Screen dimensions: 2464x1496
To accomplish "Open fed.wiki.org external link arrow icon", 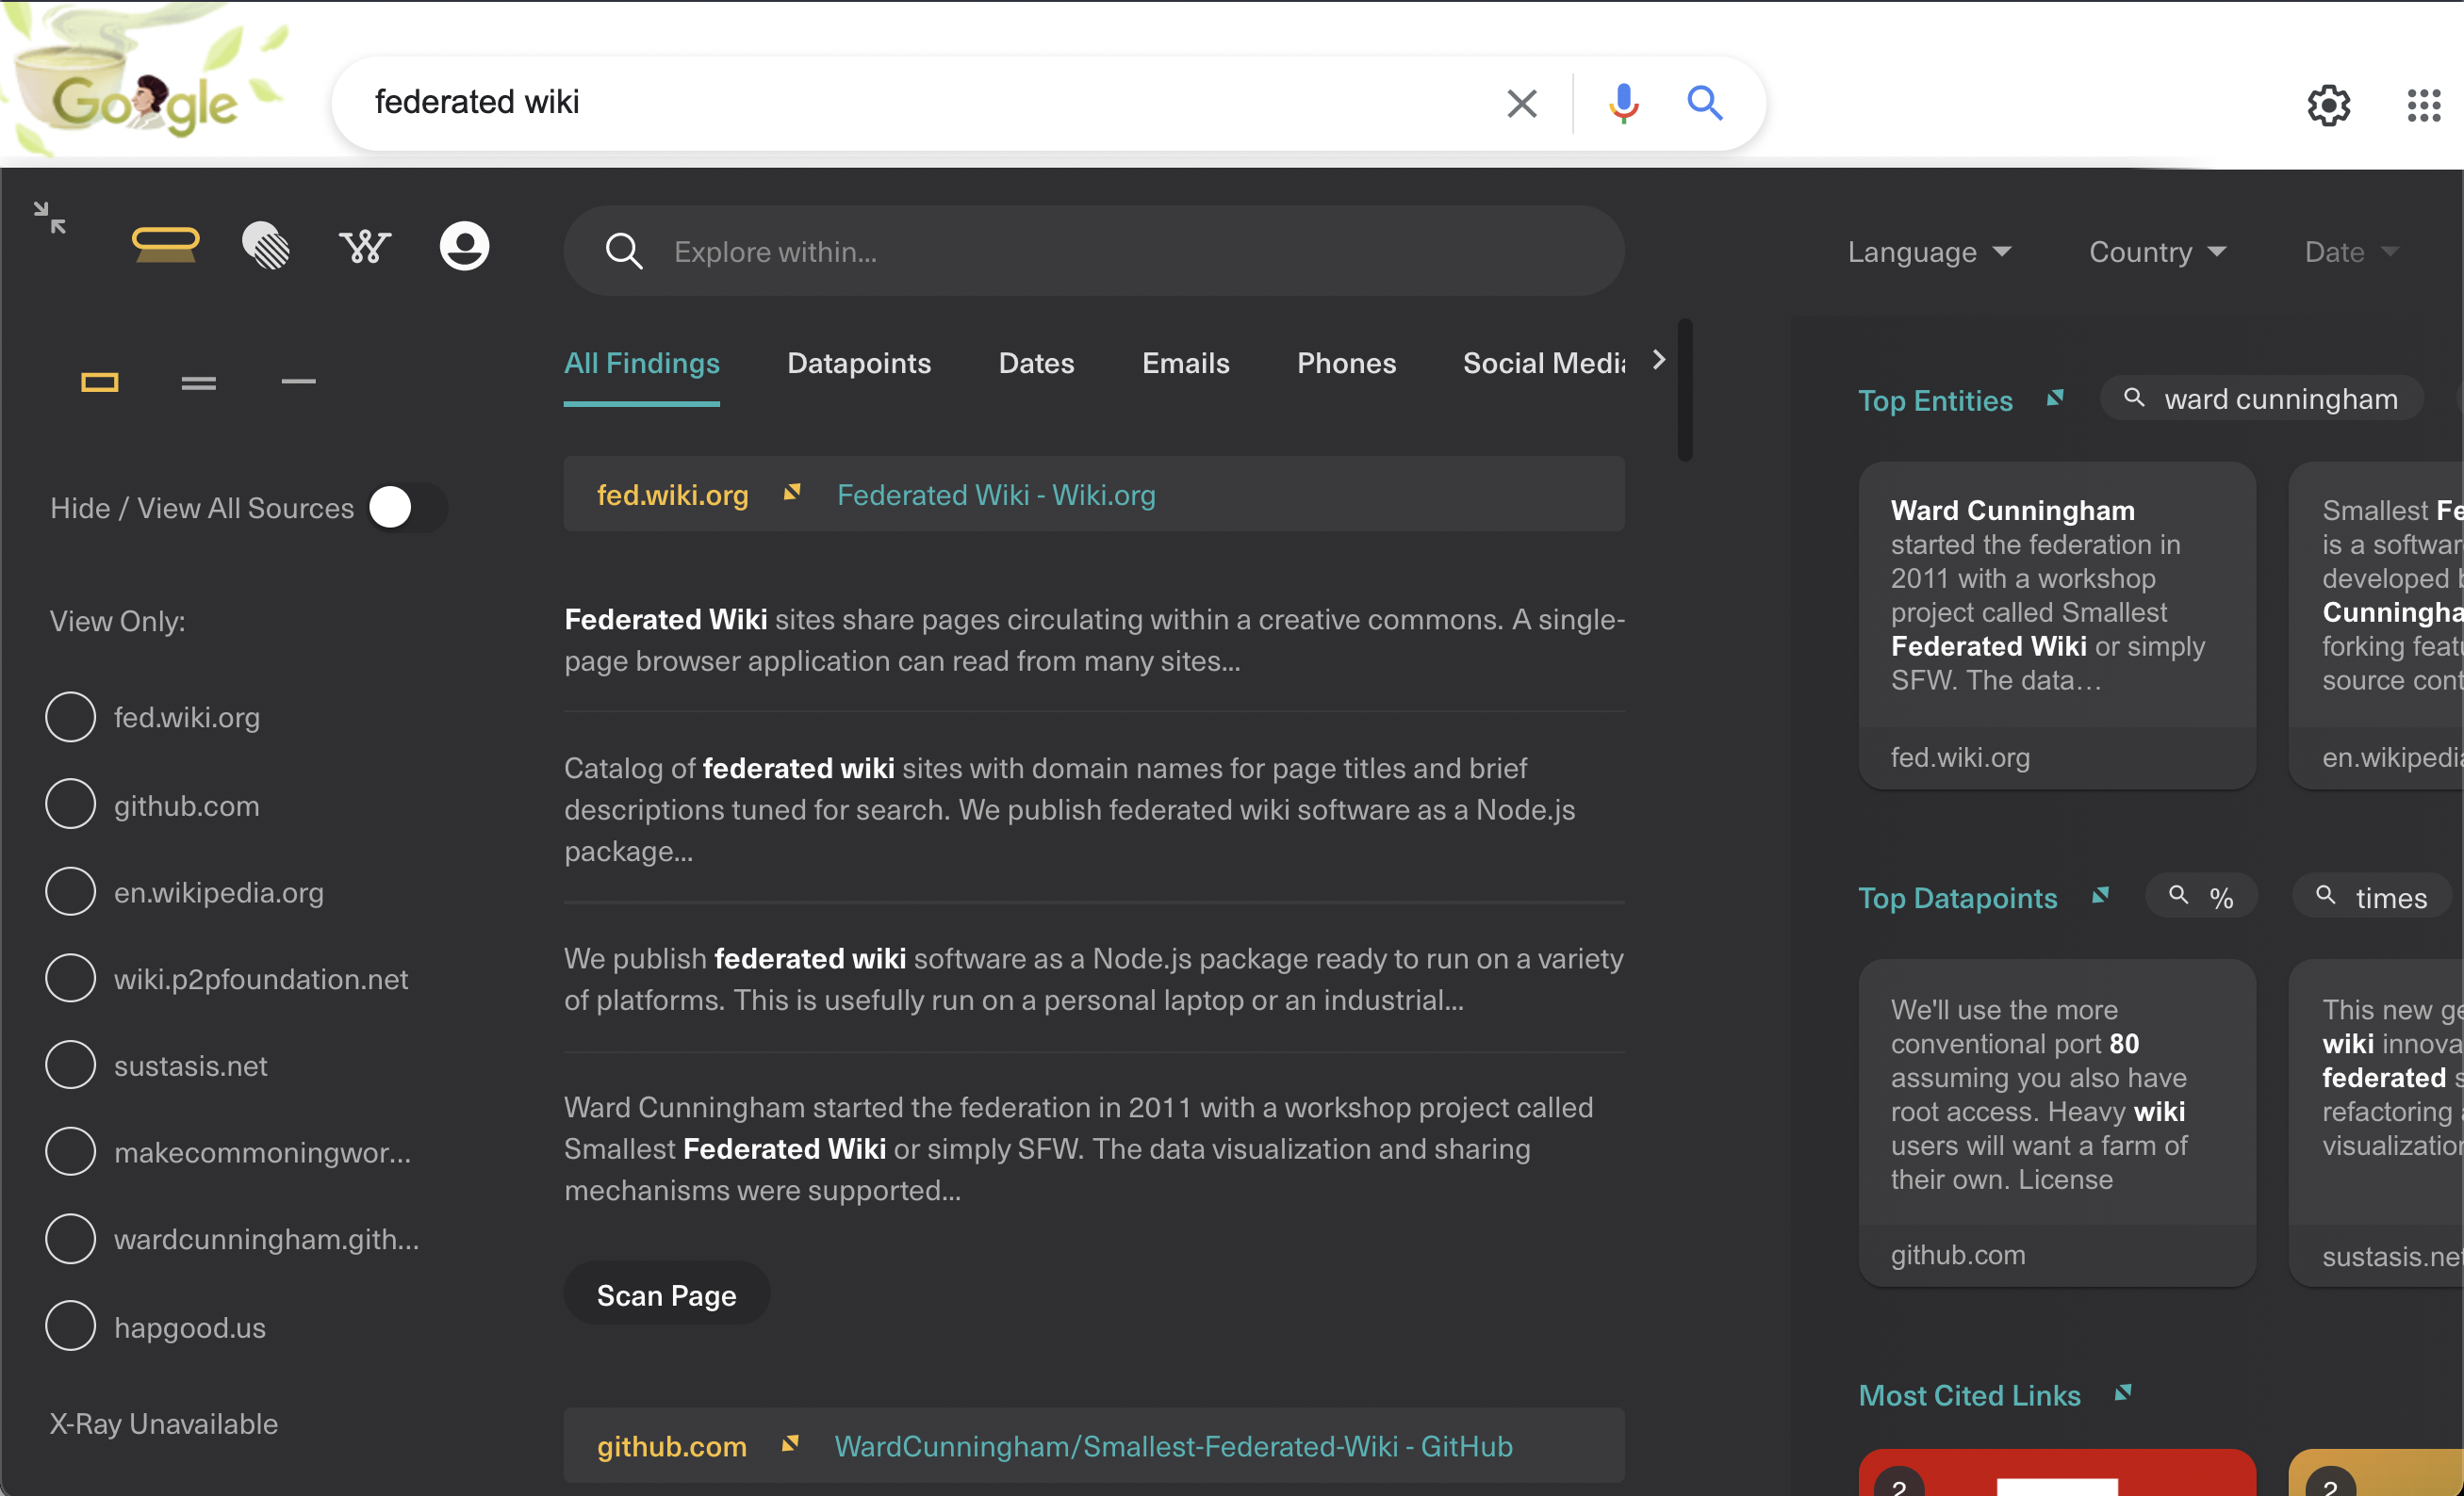I will (792, 493).
